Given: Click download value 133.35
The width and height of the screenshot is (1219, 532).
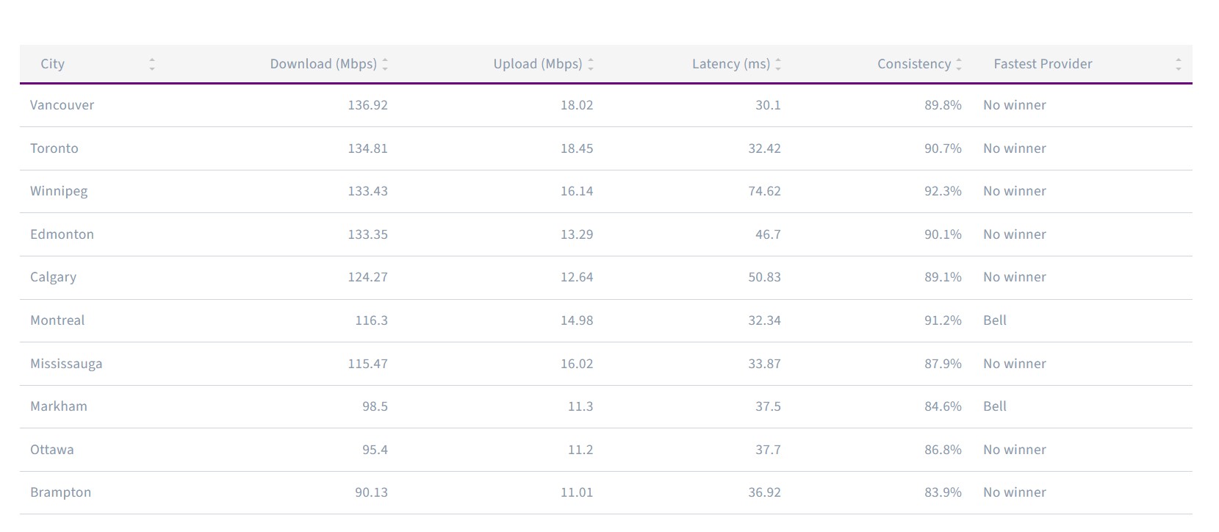Looking at the screenshot, I should tap(367, 234).
